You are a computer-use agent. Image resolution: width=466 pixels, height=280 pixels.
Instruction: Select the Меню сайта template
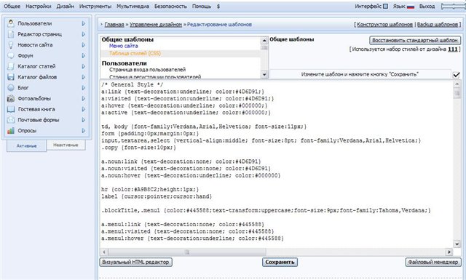click(124, 46)
